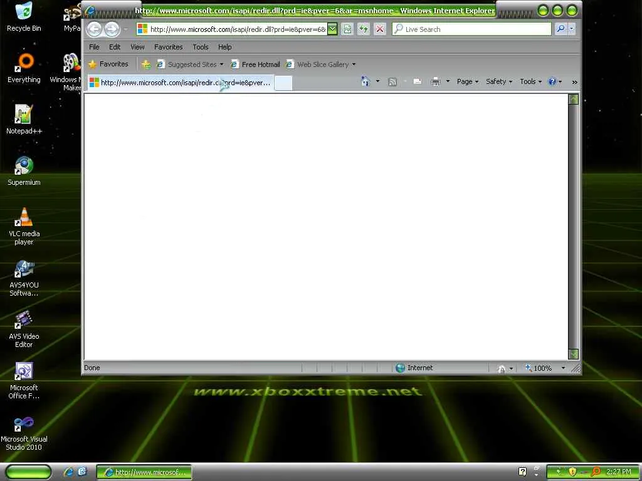
Task: Click the Live Search magnifier button
Action: coord(560,29)
